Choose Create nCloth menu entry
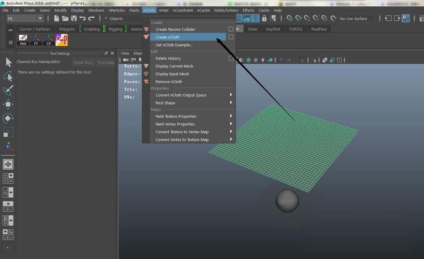 (x=188, y=37)
